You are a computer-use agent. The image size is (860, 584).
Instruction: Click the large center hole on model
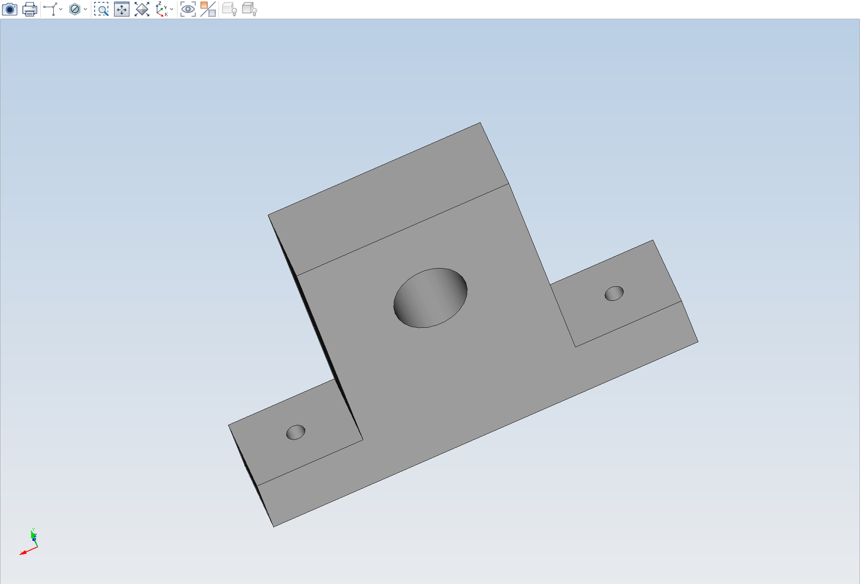coord(430,298)
